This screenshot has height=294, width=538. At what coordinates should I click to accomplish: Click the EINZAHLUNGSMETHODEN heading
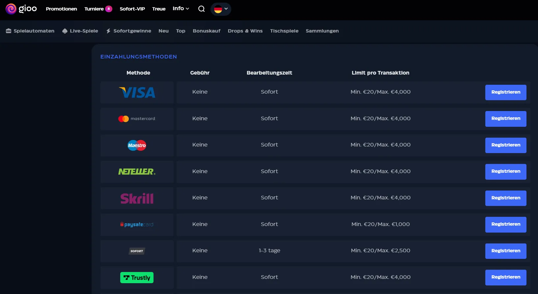coord(139,57)
